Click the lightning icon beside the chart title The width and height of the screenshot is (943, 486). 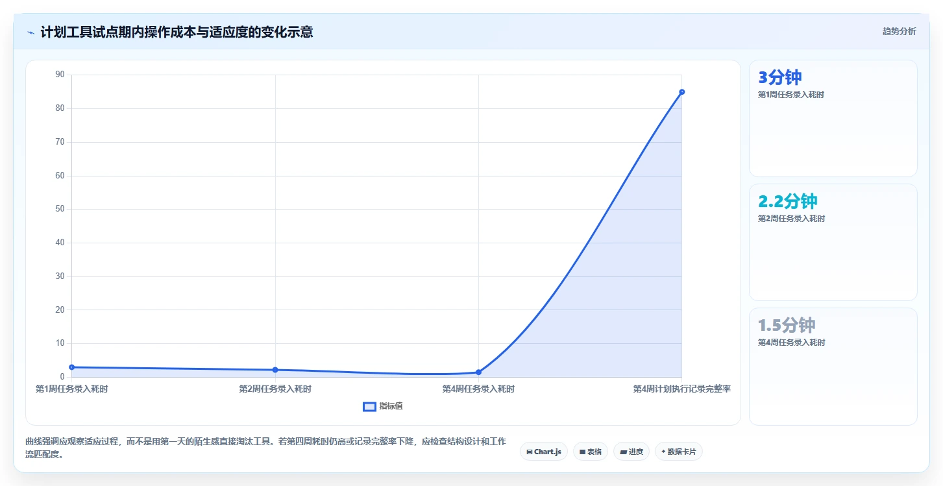point(31,32)
